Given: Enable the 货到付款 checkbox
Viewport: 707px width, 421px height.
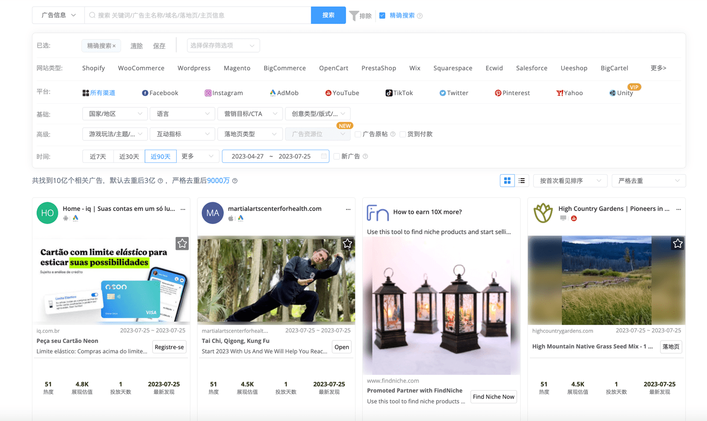Looking at the screenshot, I should point(403,134).
